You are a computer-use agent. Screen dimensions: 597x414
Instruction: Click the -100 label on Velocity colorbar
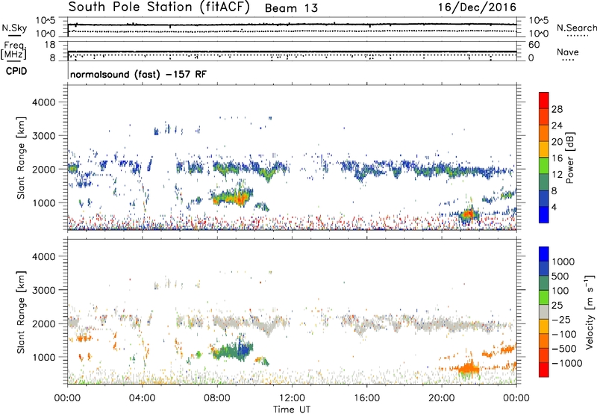[x=563, y=334]
